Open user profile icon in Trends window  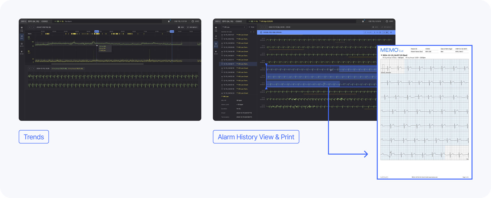[x=193, y=21]
